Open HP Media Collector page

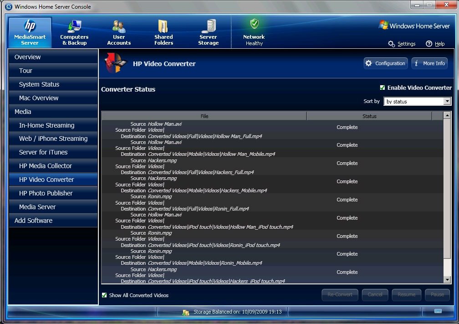[x=53, y=166]
